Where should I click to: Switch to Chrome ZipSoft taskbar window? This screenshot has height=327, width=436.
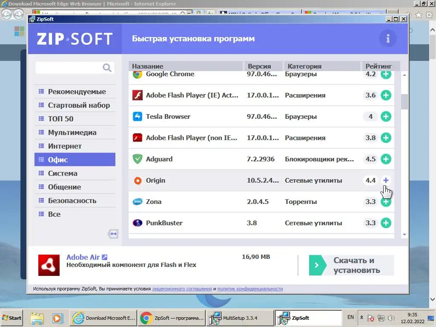[172, 318]
